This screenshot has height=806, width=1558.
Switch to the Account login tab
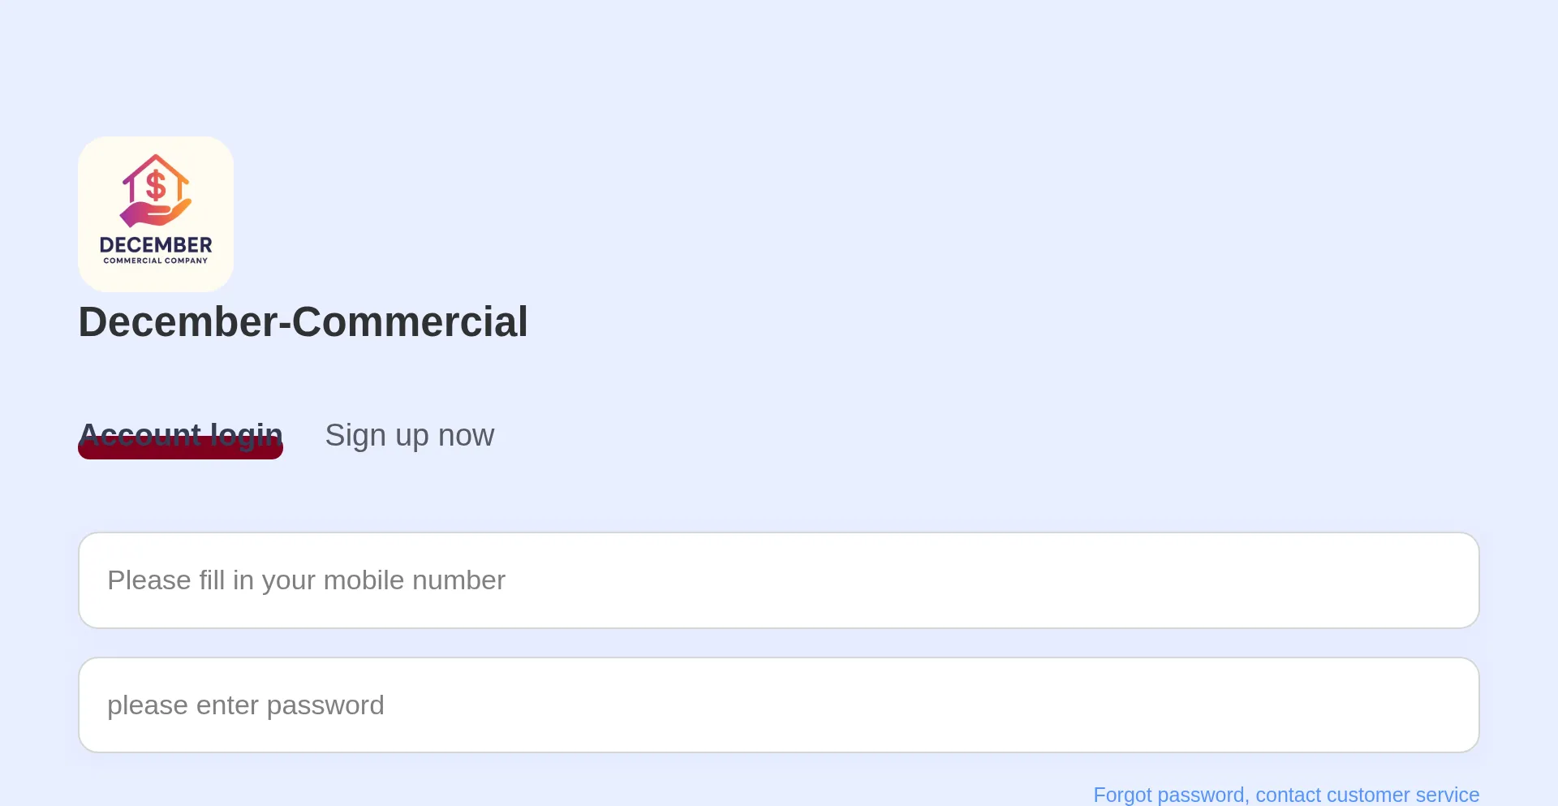pyautogui.click(x=180, y=434)
